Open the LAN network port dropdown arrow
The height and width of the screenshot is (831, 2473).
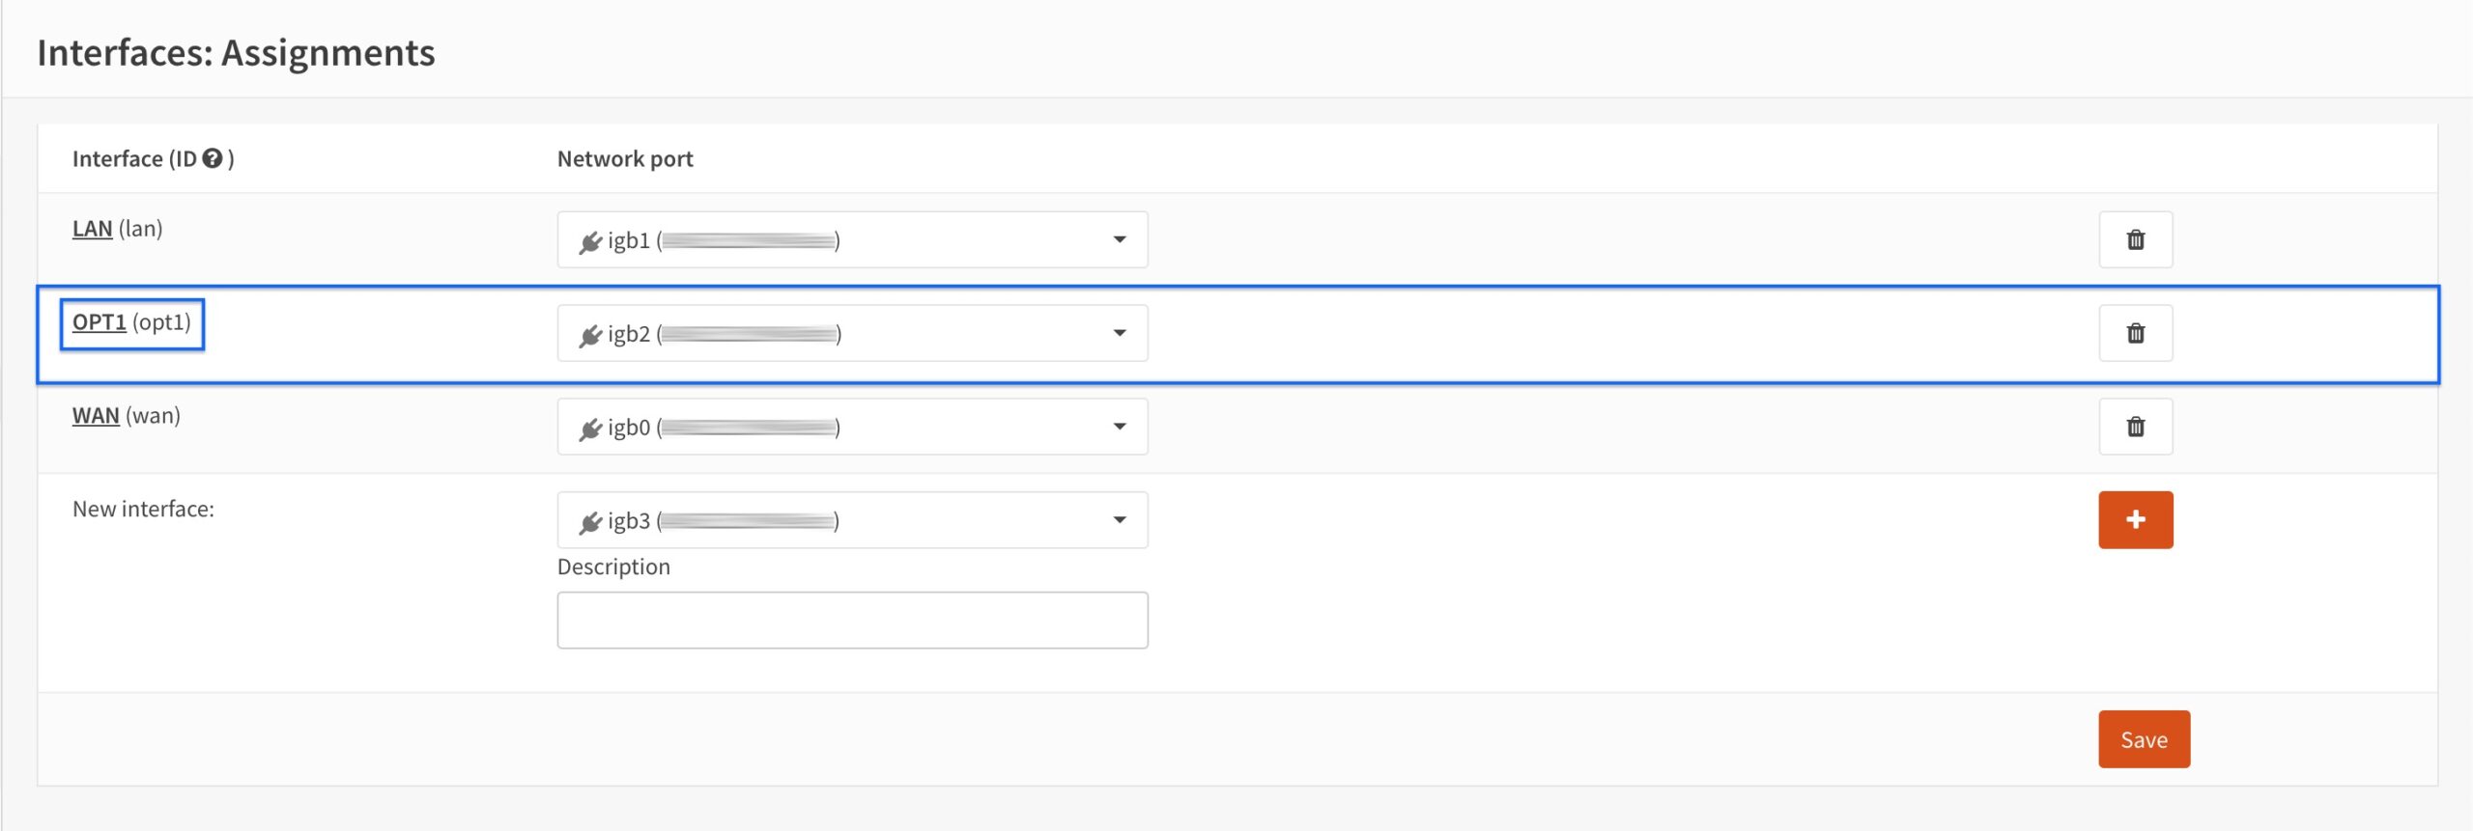coord(1120,239)
